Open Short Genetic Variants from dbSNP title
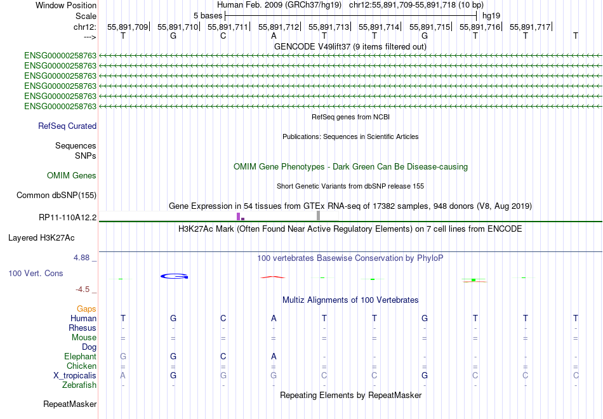The width and height of the screenshot is (603, 419). coord(350,186)
